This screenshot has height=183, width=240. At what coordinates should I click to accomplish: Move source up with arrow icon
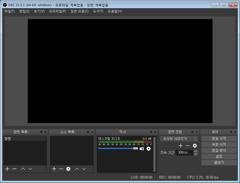[x=77, y=169]
